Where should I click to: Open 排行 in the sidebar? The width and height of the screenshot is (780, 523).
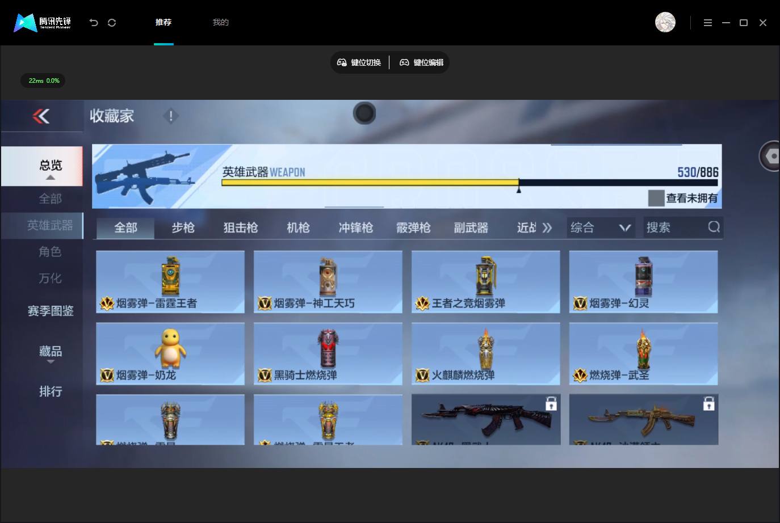pyautogui.click(x=51, y=391)
